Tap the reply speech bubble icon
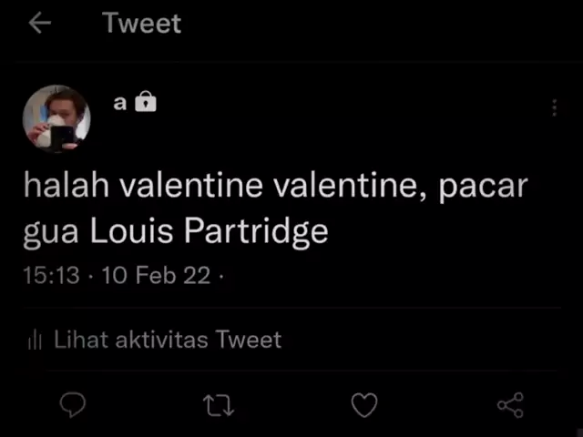This screenshot has width=583, height=437. tap(73, 404)
